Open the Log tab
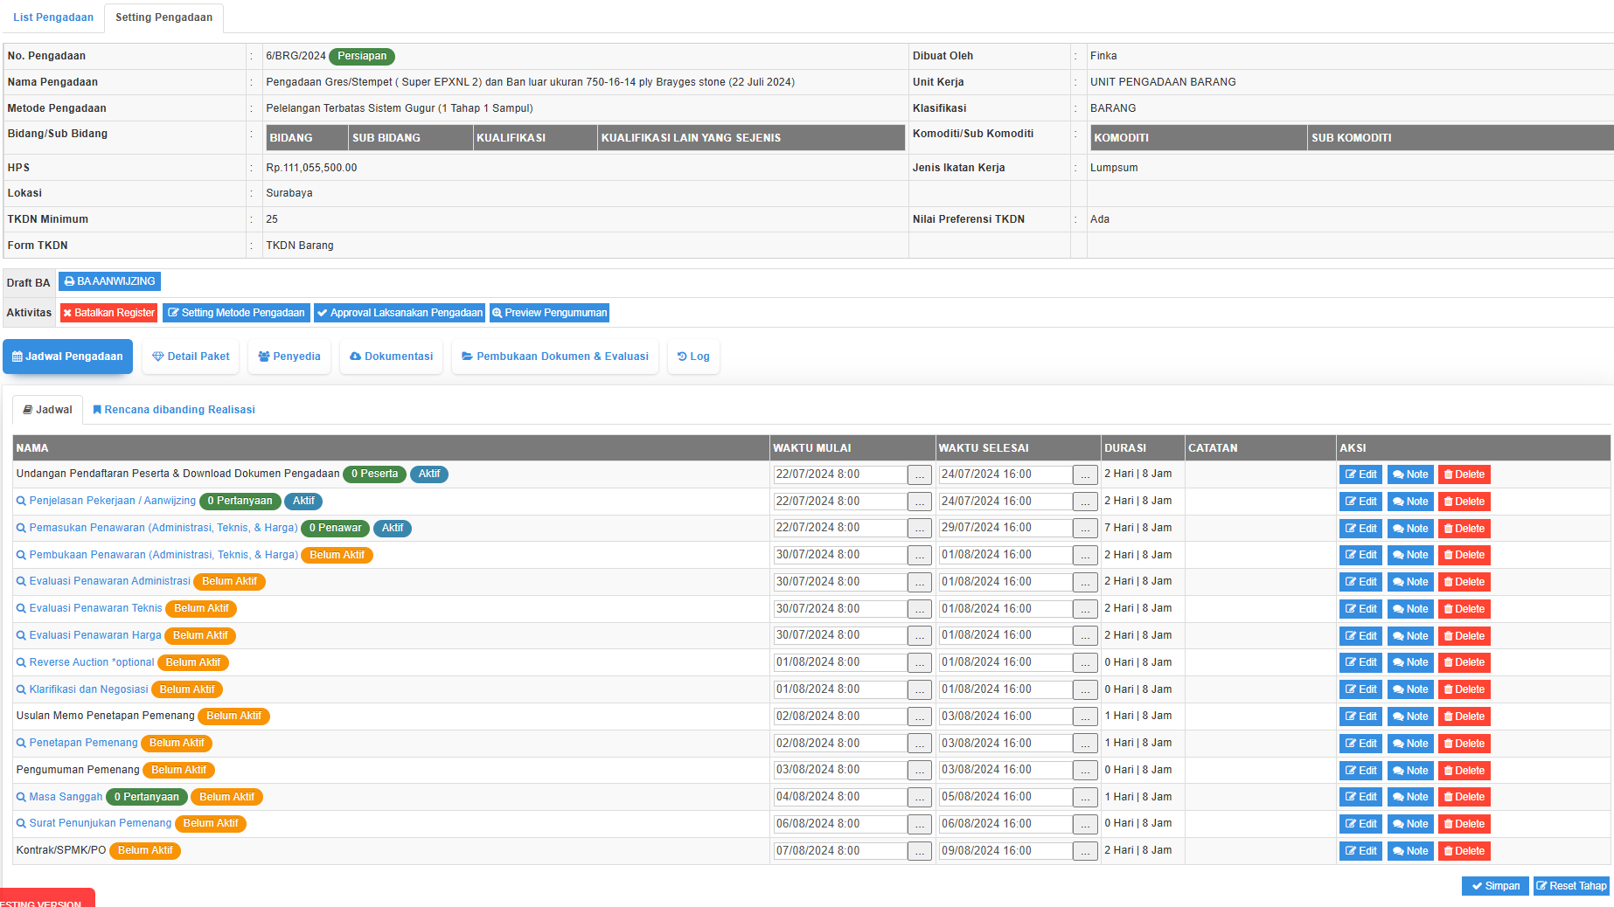 point(693,357)
